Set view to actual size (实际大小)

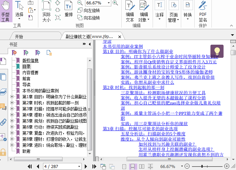coord(46,11)
